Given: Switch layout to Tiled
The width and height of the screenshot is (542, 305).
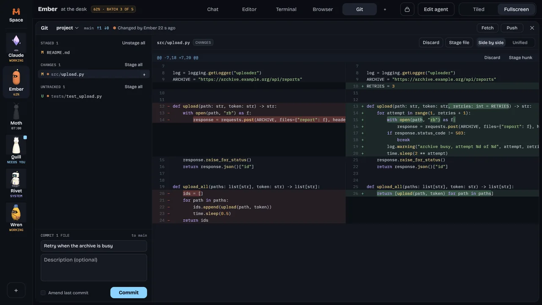Looking at the screenshot, I should [478, 9].
